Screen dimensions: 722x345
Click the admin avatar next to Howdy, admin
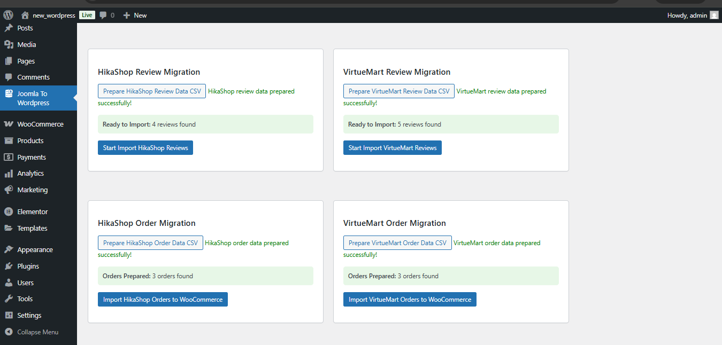click(714, 15)
